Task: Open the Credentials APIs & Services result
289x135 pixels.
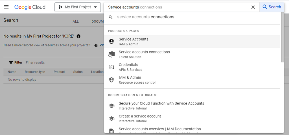Action: [x=130, y=67]
